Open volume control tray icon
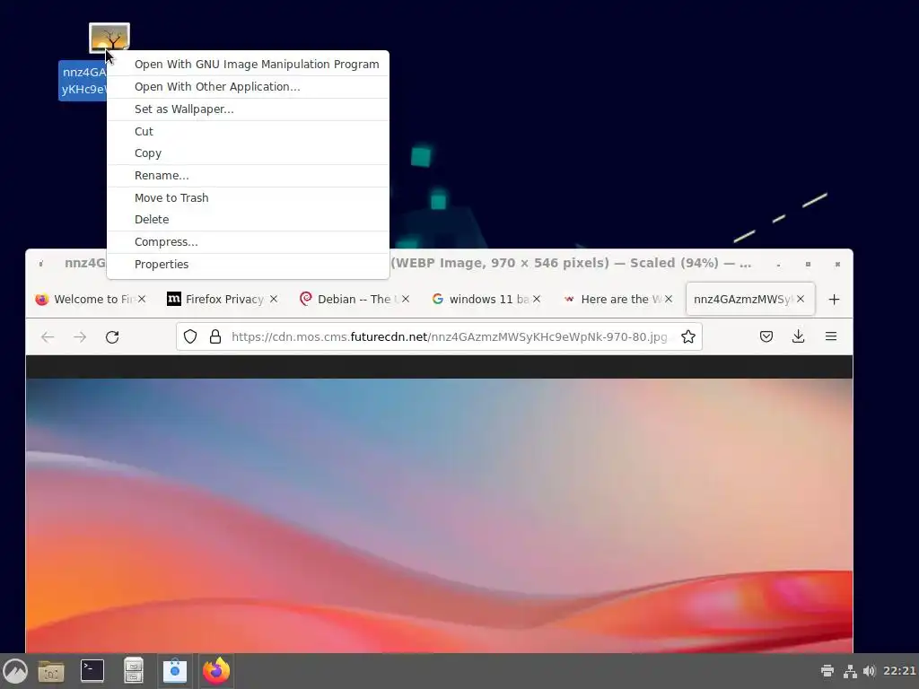This screenshot has height=689, width=919. pyautogui.click(x=869, y=671)
